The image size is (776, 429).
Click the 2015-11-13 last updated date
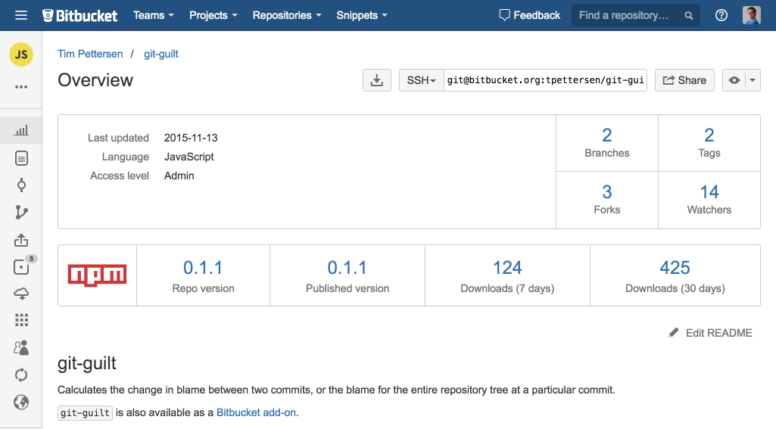tap(191, 138)
